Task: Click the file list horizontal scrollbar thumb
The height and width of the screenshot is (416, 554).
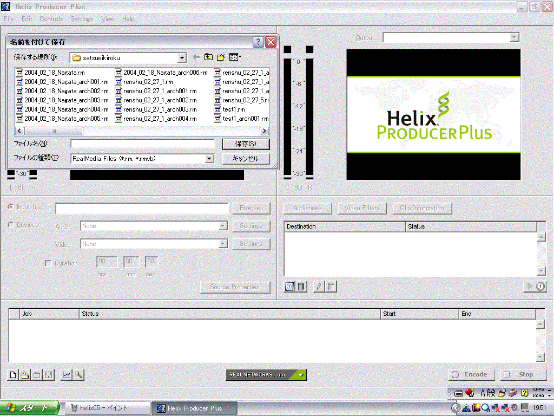Action: click(54, 131)
